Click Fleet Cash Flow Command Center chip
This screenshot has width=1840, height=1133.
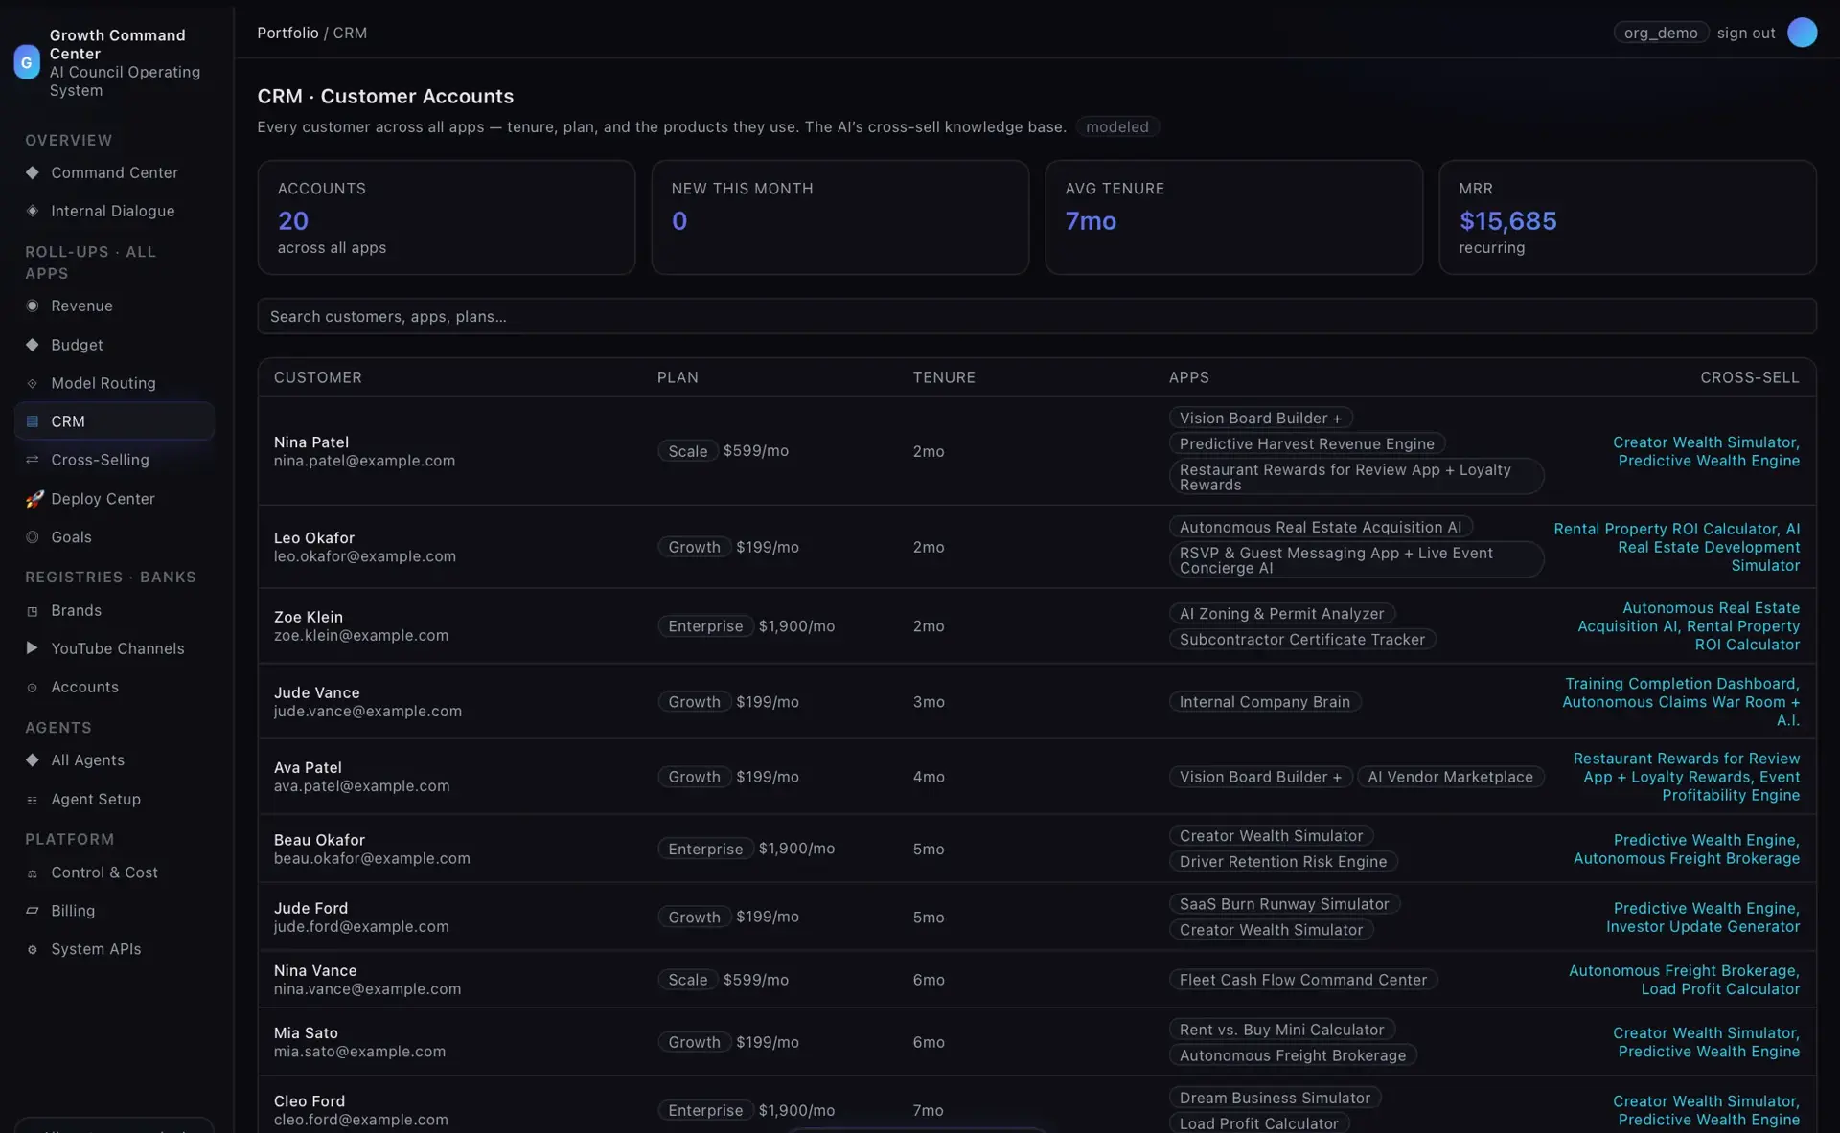(x=1302, y=979)
